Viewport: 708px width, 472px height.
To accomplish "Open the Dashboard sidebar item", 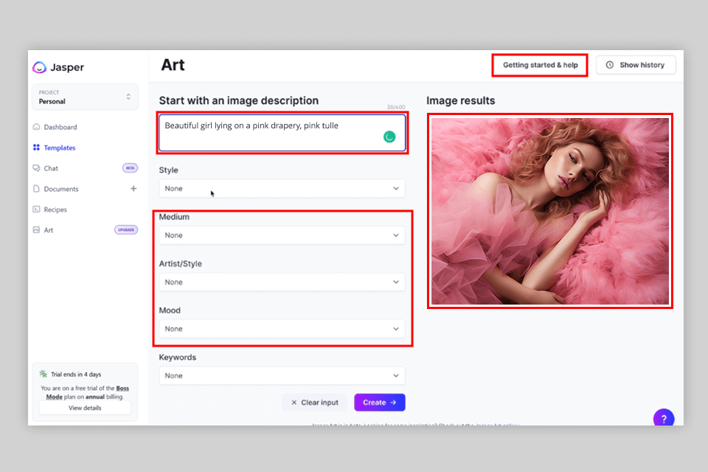I will click(60, 127).
